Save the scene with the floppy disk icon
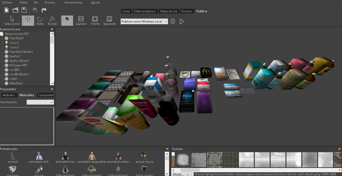This screenshot has height=176, width=342. pyautogui.click(x=24, y=10)
